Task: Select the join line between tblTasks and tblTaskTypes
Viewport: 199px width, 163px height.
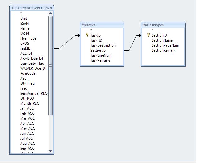Action: click(x=133, y=43)
